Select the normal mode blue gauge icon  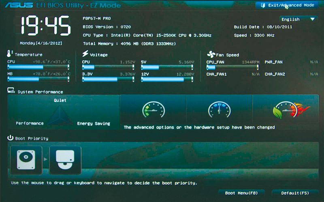219,110
